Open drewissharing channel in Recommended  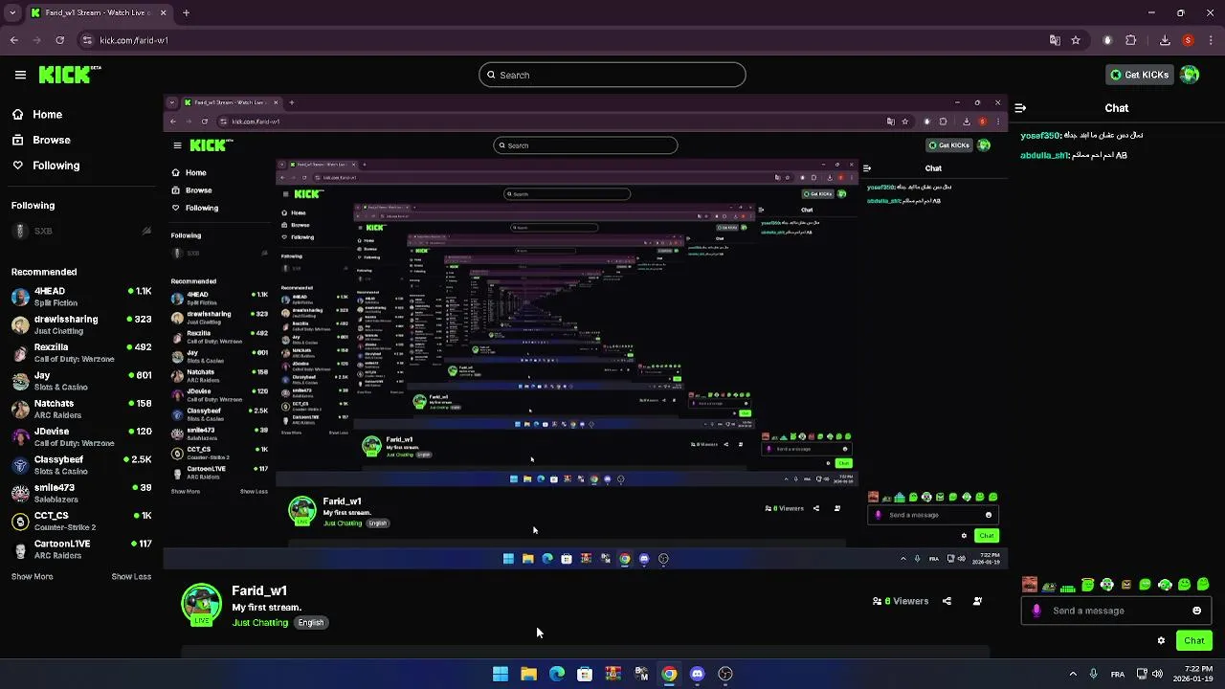coord(81,324)
